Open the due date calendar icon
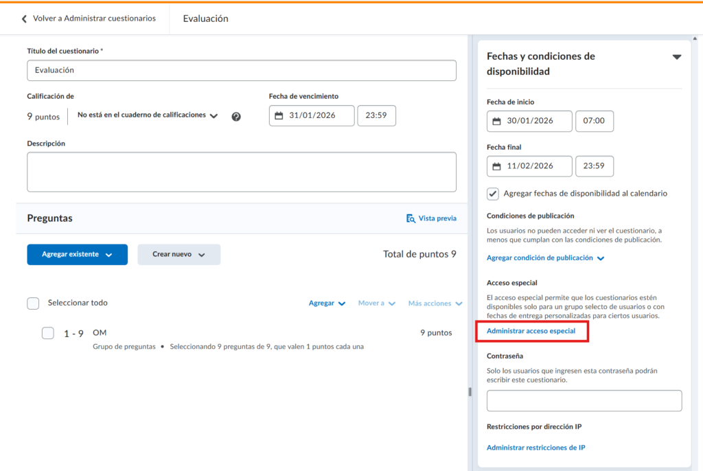703x471 pixels. click(279, 116)
